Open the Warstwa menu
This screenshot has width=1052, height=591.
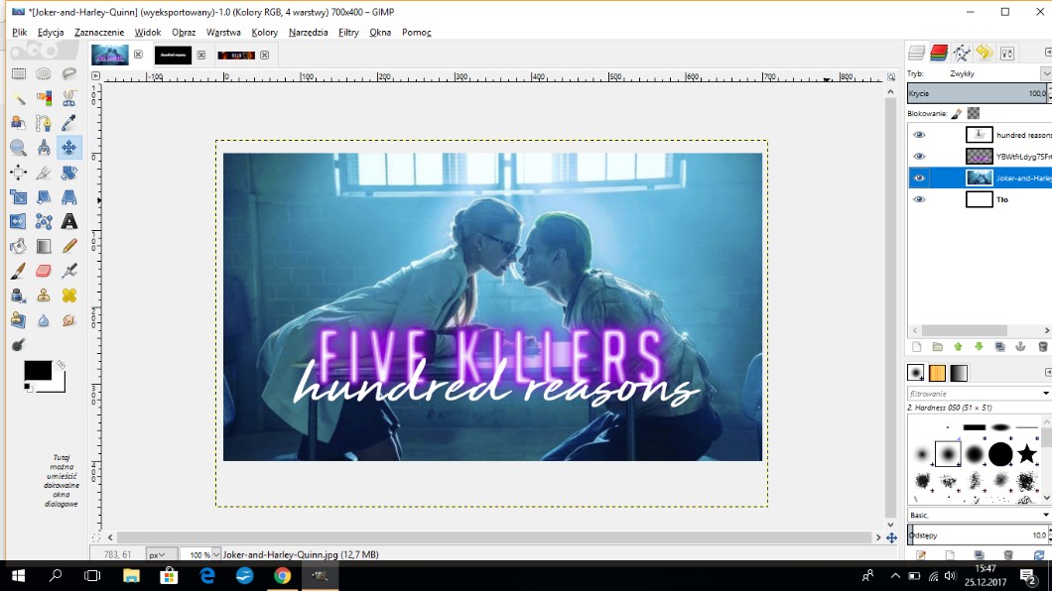pyautogui.click(x=223, y=32)
